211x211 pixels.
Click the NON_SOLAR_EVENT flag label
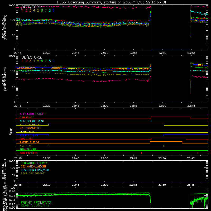click(x=32, y=121)
